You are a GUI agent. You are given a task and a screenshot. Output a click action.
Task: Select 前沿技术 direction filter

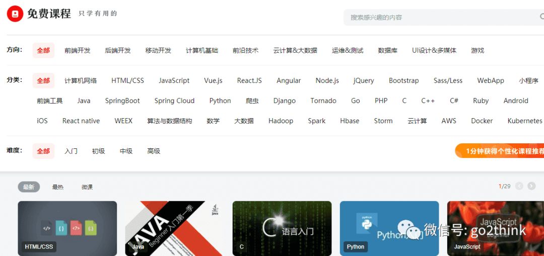click(x=246, y=50)
